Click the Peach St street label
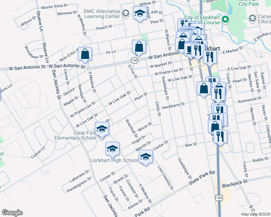The height and width of the screenshot is (217, 271). (104, 27)
